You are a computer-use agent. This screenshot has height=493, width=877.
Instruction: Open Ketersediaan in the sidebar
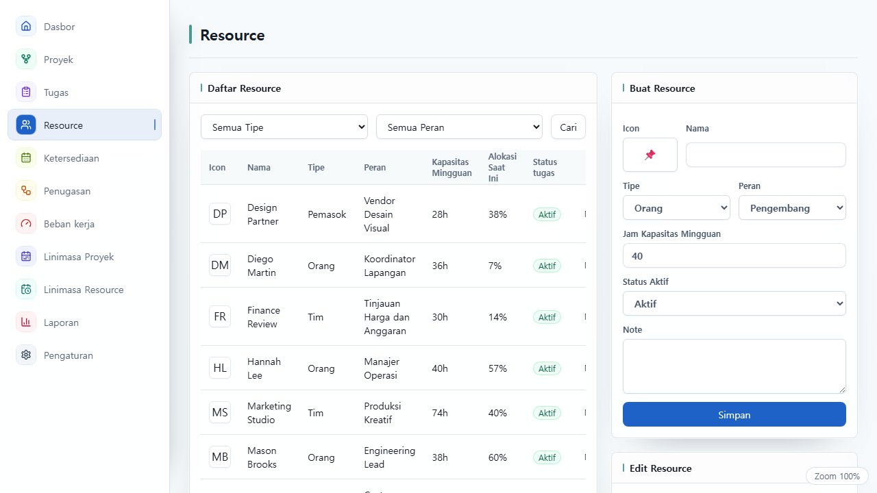(84, 158)
